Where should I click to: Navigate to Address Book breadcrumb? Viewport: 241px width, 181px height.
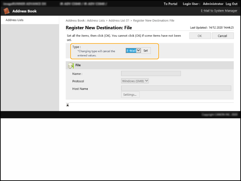75,20
